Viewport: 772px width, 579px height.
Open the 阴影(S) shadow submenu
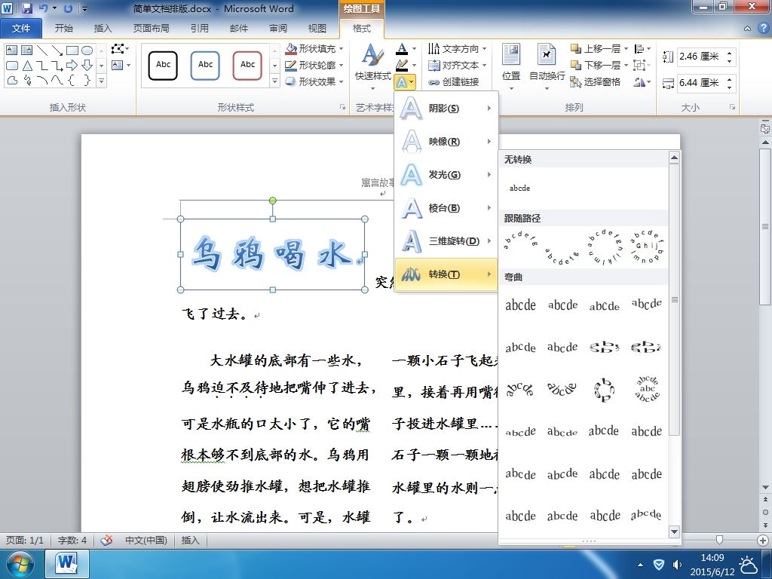446,109
